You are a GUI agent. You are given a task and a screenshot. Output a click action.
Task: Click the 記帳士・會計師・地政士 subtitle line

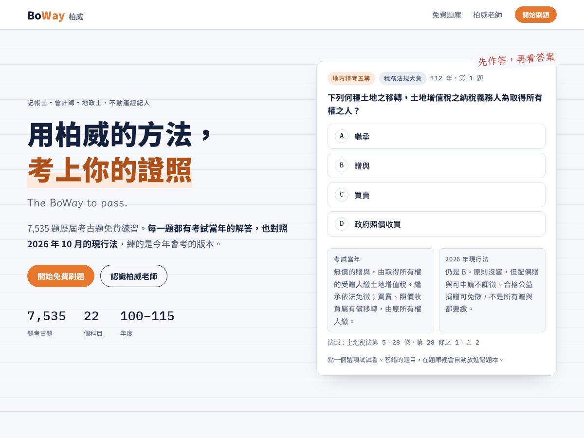(x=89, y=103)
